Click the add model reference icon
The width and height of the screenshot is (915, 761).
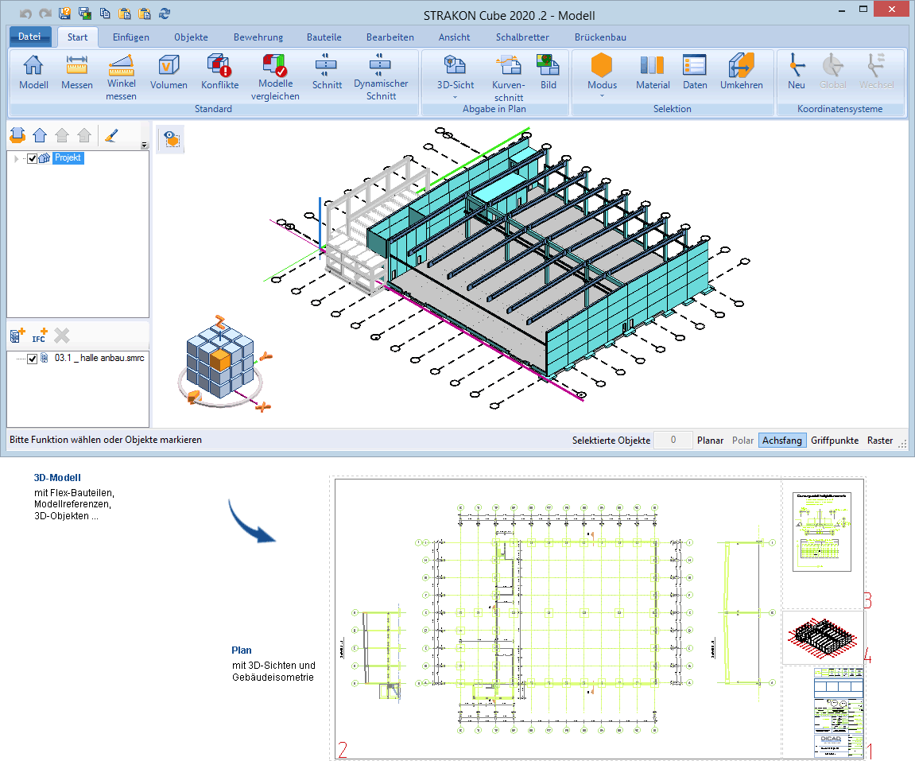[x=17, y=335]
